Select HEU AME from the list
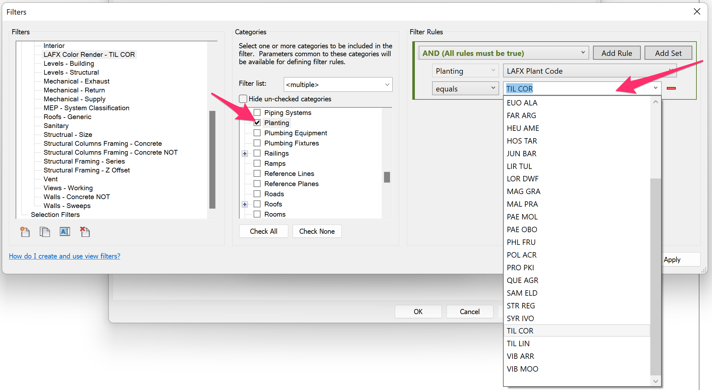The height and width of the screenshot is (390, 712). (x=576, y=128)
